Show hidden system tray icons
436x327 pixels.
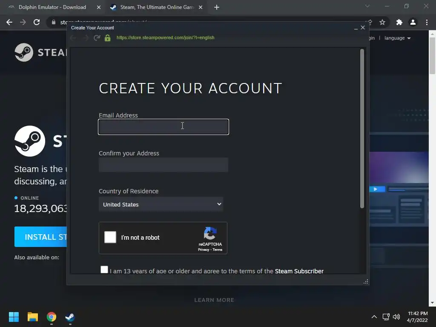click(374, 317)
